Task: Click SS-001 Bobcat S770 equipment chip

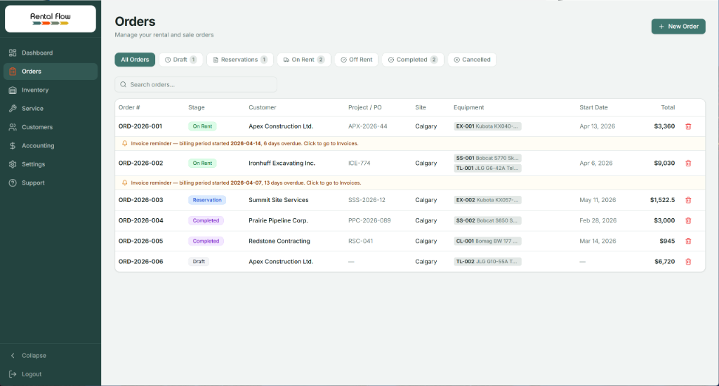Action: pos(487,158)
